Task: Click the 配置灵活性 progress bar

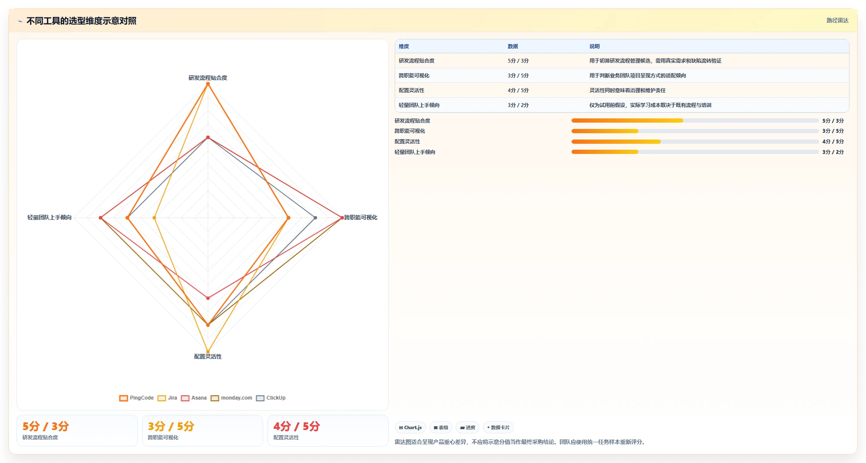Action: tap(695, 142)
